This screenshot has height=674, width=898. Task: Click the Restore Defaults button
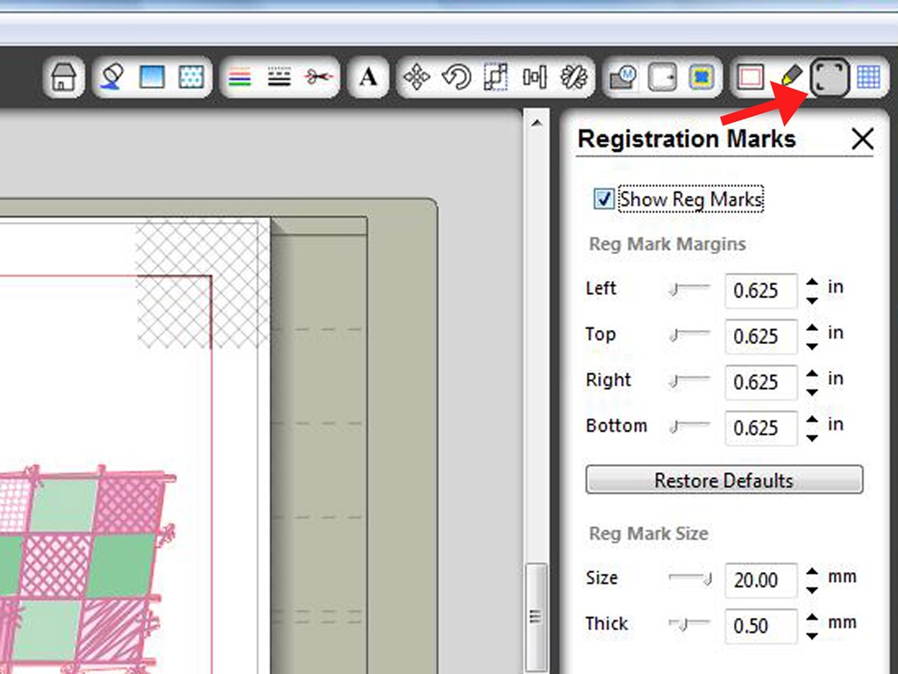click(x=723, y=480)
